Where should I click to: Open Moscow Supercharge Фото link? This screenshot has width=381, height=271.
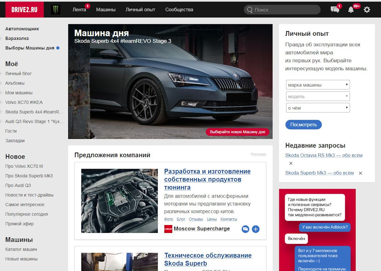[x=168, y=219]
